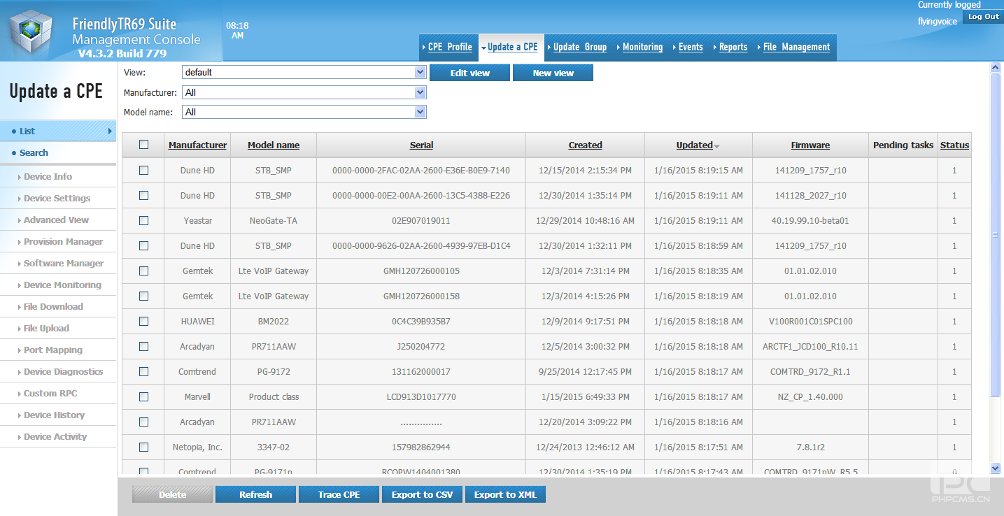Open File Download in the sidebar
This screenshot has height=516, width=1004.
pos(58,307)
